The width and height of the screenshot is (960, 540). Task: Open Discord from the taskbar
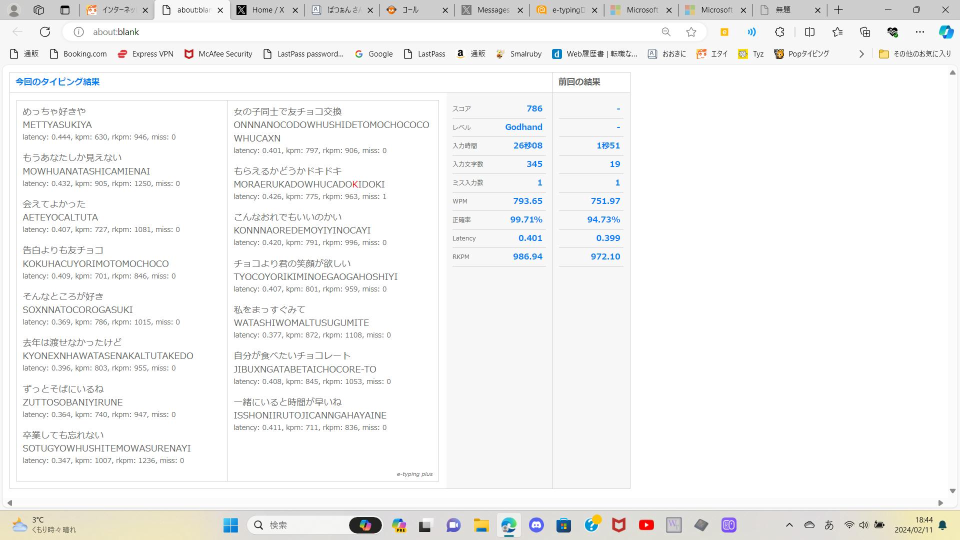click(536, 525)
